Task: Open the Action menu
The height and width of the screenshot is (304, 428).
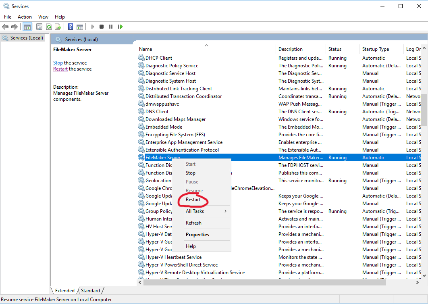Action: [25, 17]
